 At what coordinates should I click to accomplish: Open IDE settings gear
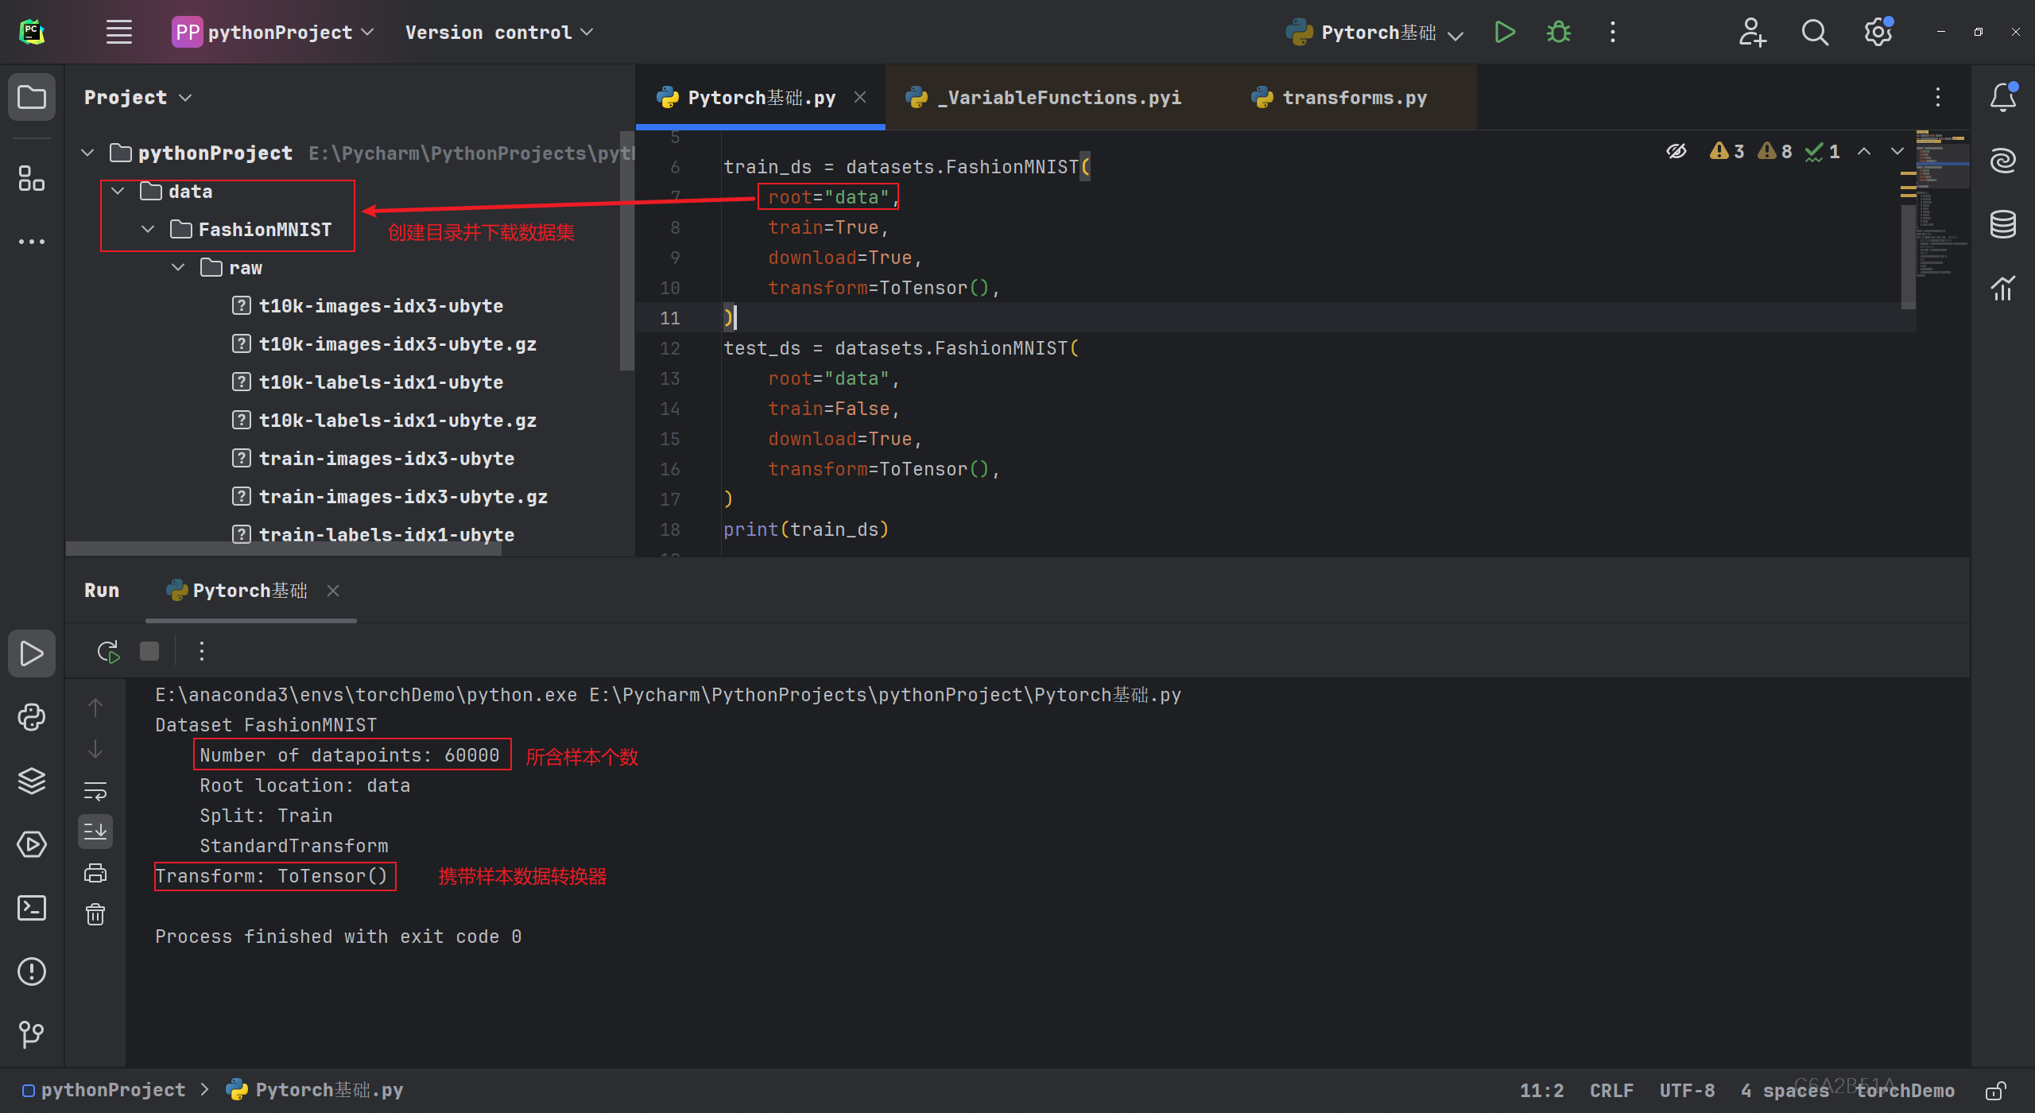coord(1878,33)
